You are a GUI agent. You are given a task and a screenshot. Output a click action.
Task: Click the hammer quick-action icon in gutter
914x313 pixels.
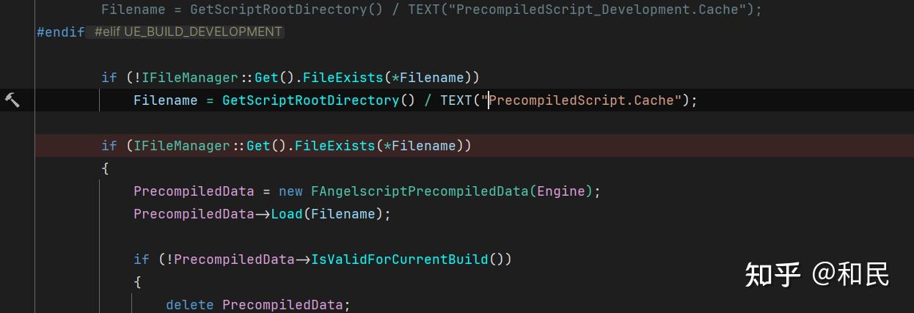(12, 100)
